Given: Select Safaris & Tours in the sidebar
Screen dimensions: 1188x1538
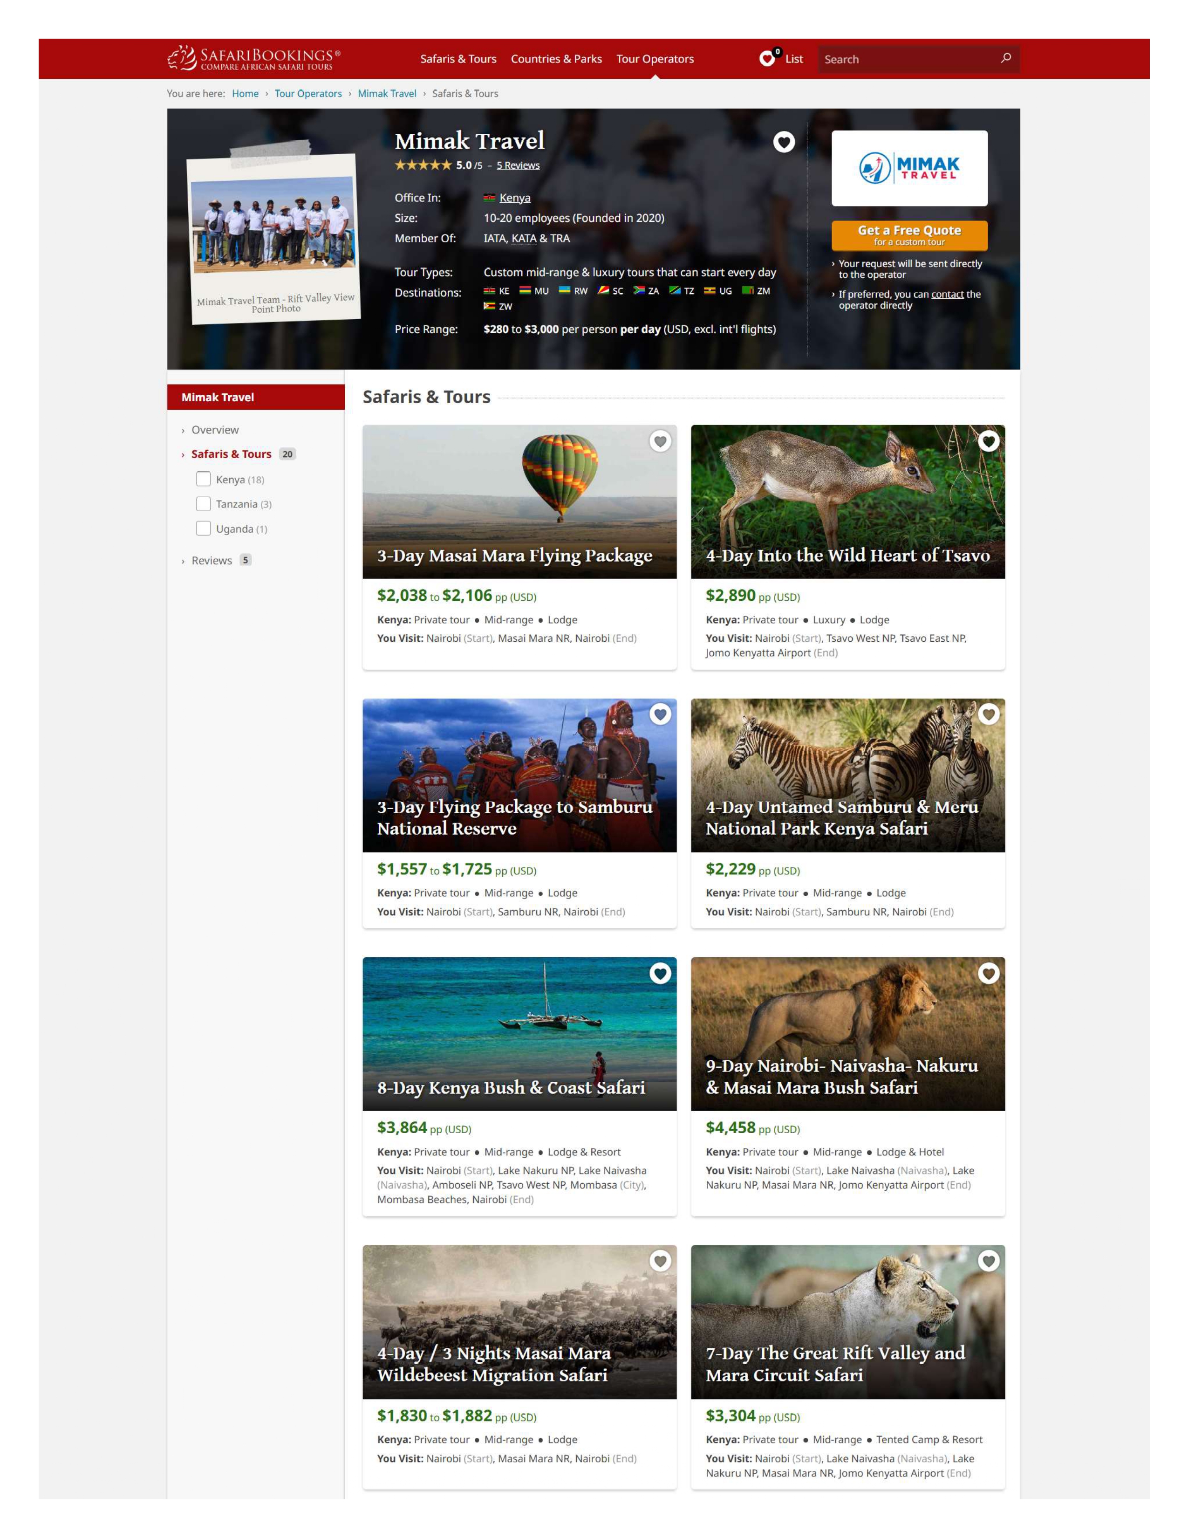Looking at the screenshot, I should coord(231,454).
